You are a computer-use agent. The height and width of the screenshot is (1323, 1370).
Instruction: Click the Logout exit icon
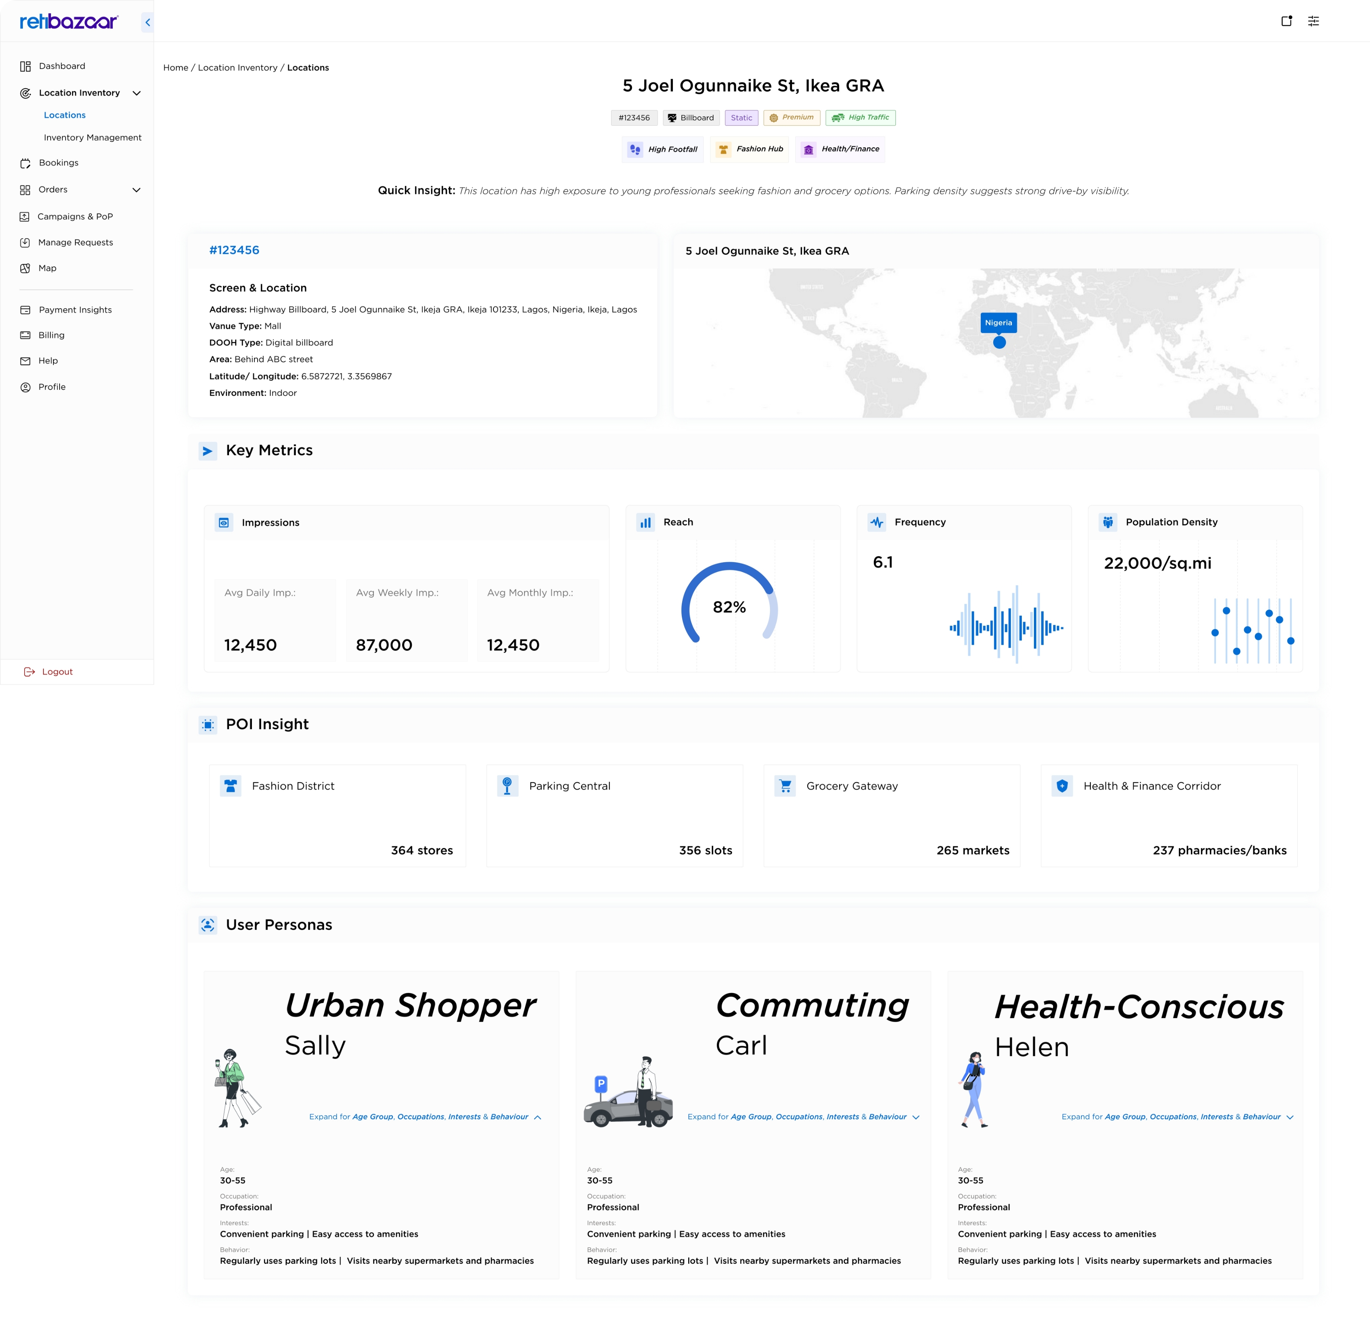[29, 672]
